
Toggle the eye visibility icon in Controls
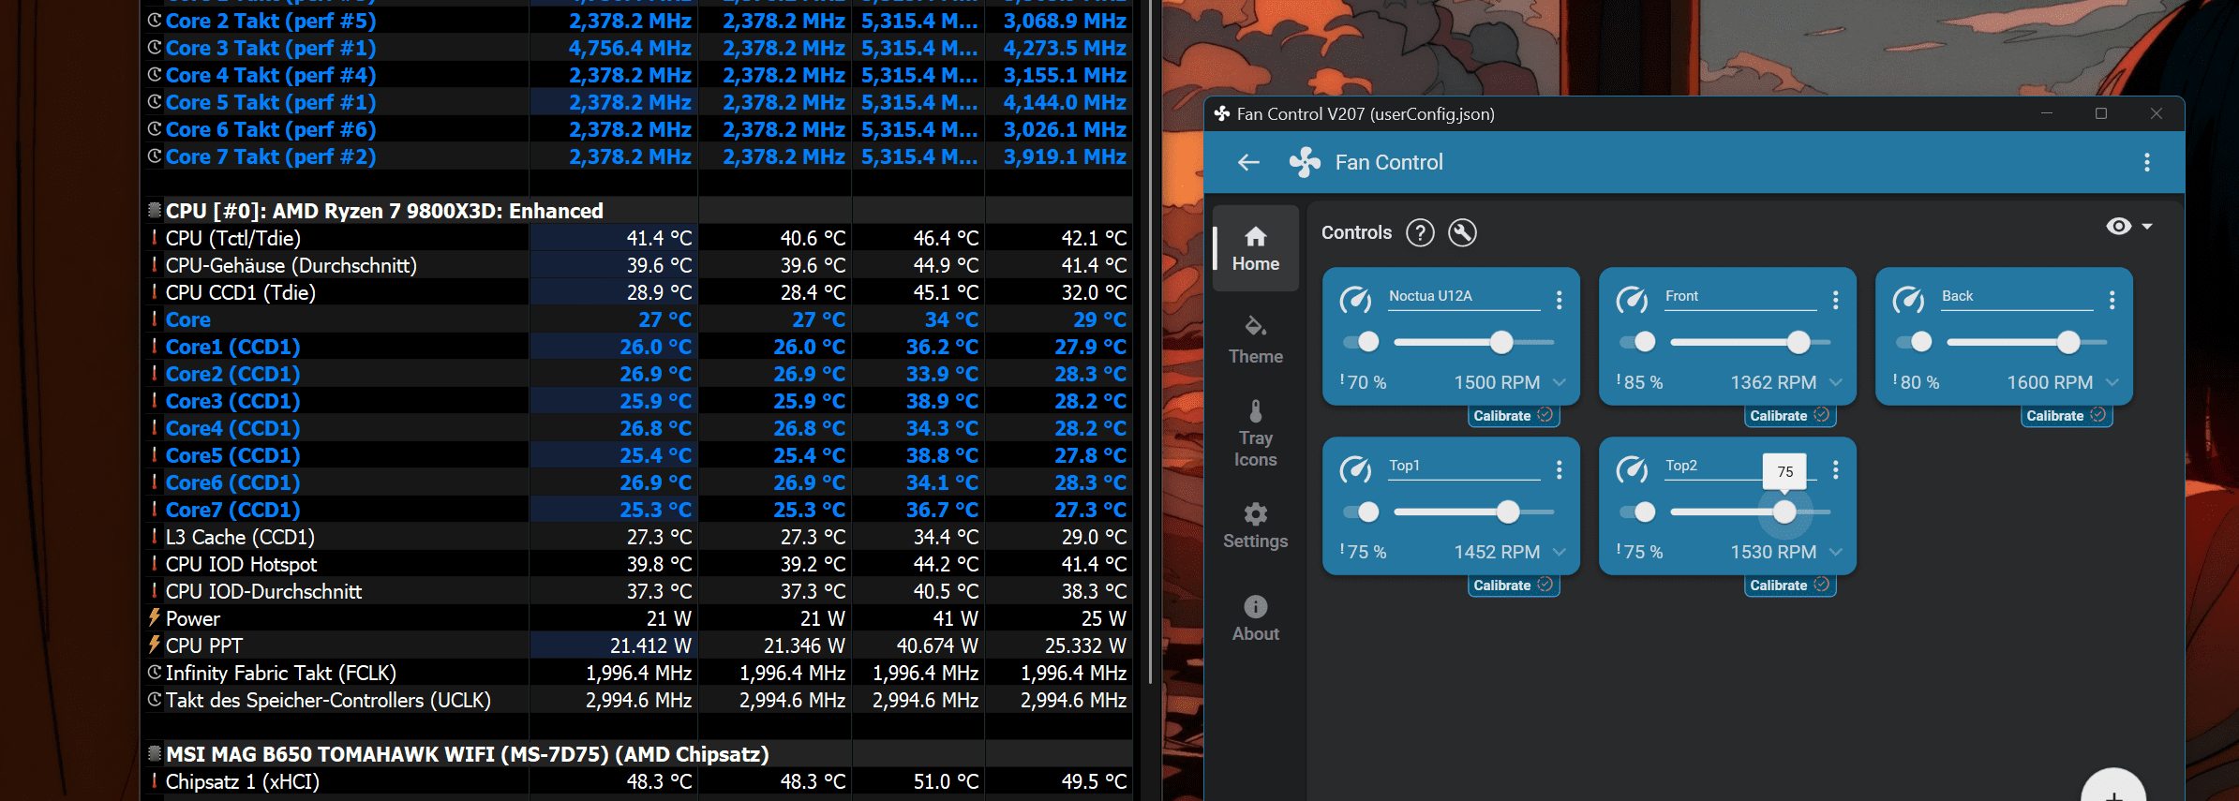2118,226
